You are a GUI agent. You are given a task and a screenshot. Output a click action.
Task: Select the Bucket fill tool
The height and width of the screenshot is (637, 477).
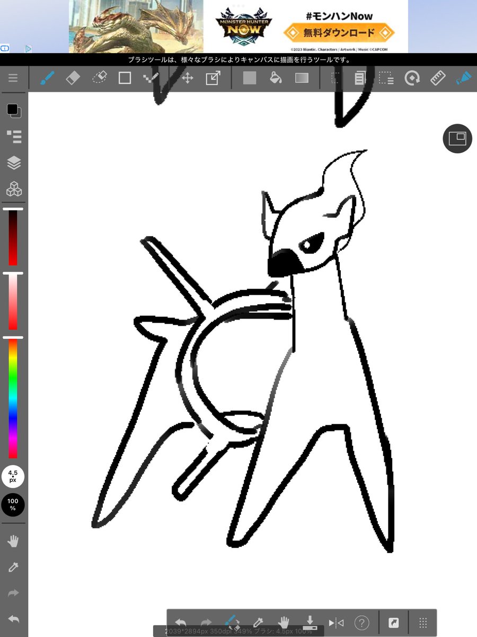[x=276, y=79]
